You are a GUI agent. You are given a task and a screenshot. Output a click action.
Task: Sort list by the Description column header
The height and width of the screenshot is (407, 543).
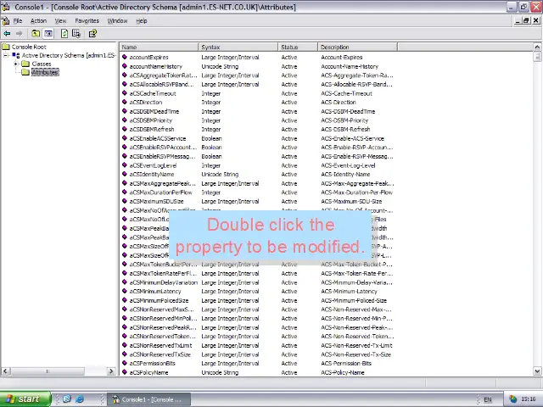pyautogui.click(x=357, y=47)
